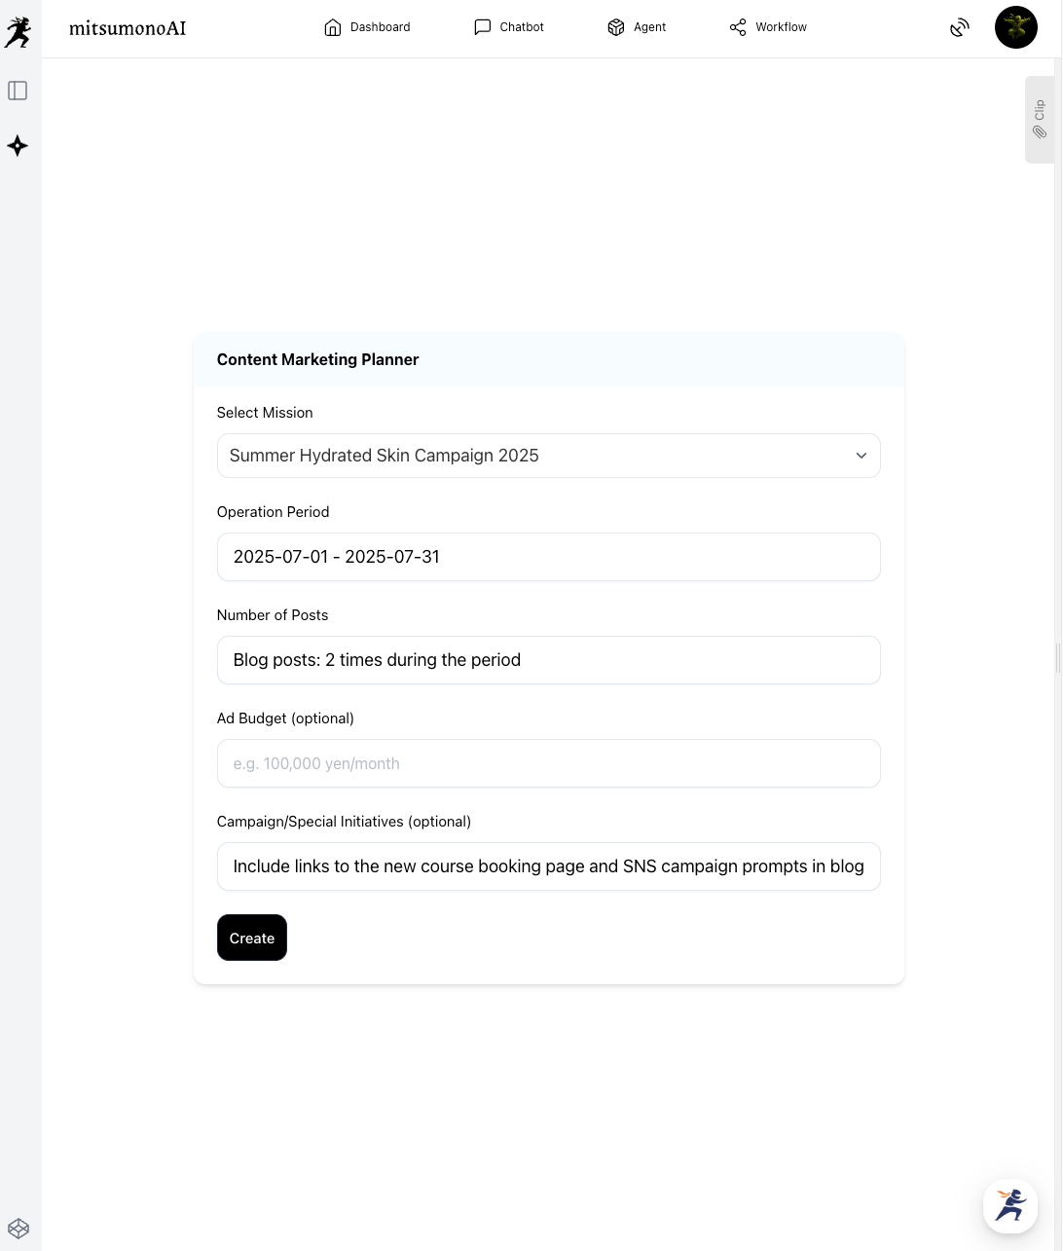The height and width of the screenshot is (1251, 1063).
Task: Click the four-point sparkle sidebar icon
Action: pos(18,146)
